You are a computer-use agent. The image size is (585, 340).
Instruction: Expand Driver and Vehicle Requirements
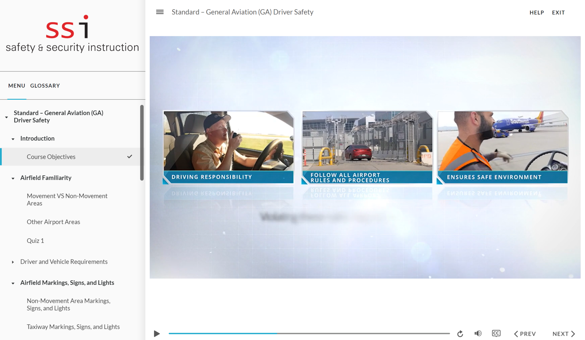13,262
